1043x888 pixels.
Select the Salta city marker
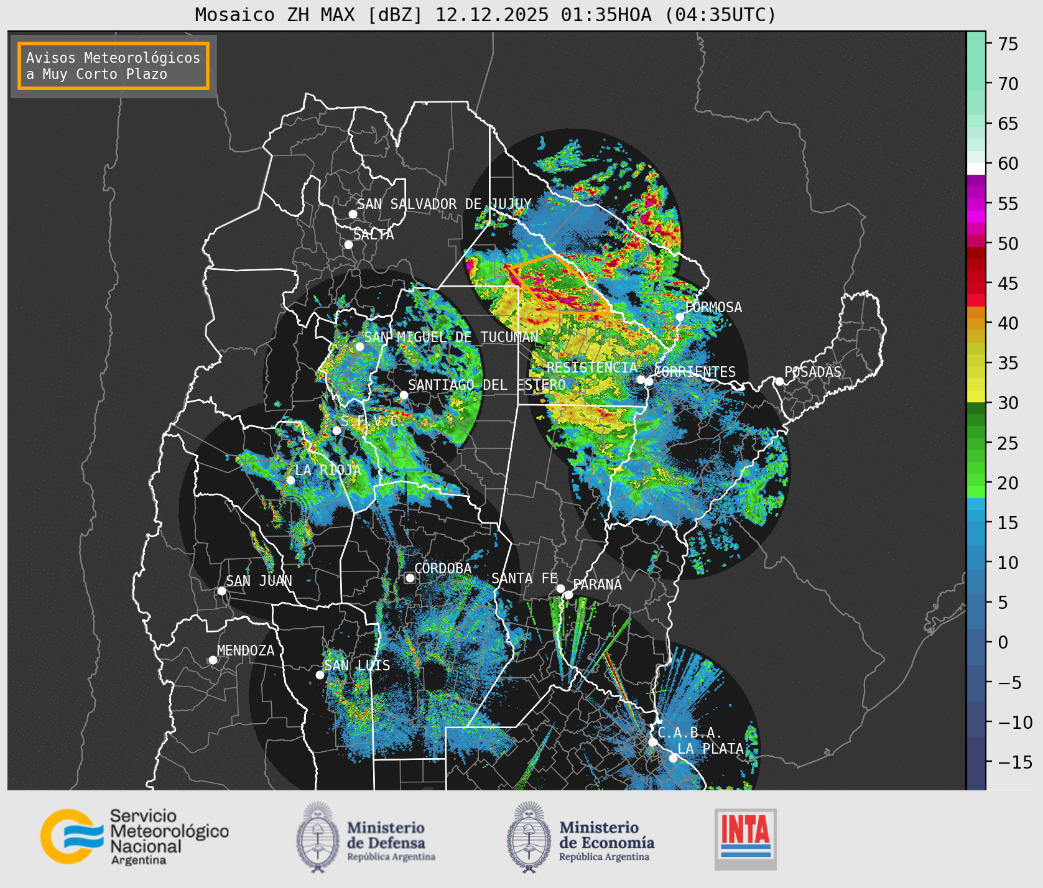349,244
